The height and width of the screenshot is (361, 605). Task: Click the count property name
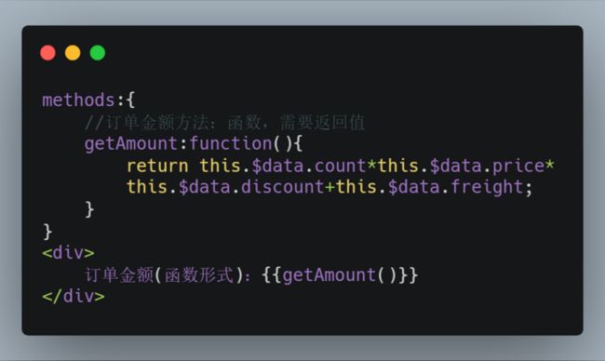[340, 167]
